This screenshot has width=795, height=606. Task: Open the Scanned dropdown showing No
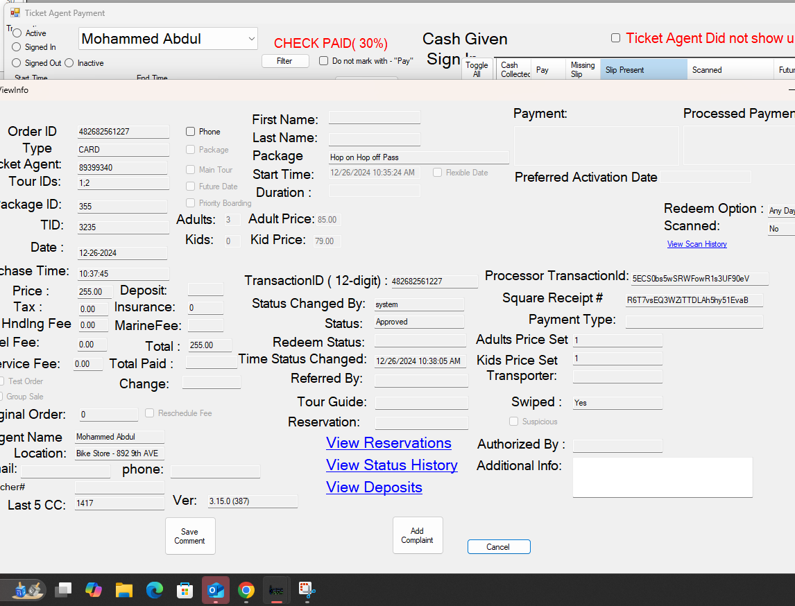tap(781, 229)
